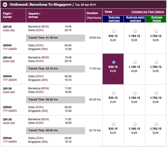This screenshot has width=167, height=147.
Task: Click A330-300 aircraft under QR140 in 17:30 hrs itinerary
Action: (x=9, y=61)
